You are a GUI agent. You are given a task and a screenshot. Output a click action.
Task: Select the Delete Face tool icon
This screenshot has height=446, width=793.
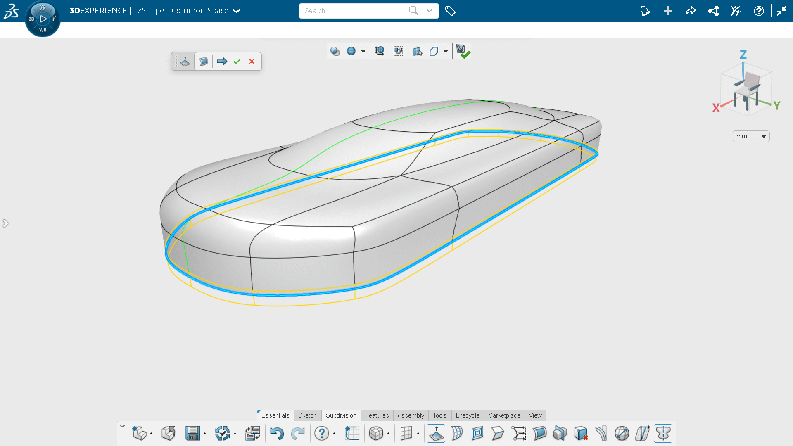[x=581, y=433]
